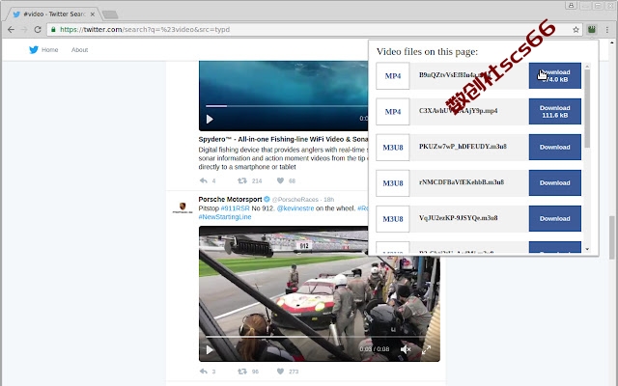Bookmark page with star icon
Image resolution: width=618 pixels, height=386 pixels.
pyautogui.click(x=576, y=30)
